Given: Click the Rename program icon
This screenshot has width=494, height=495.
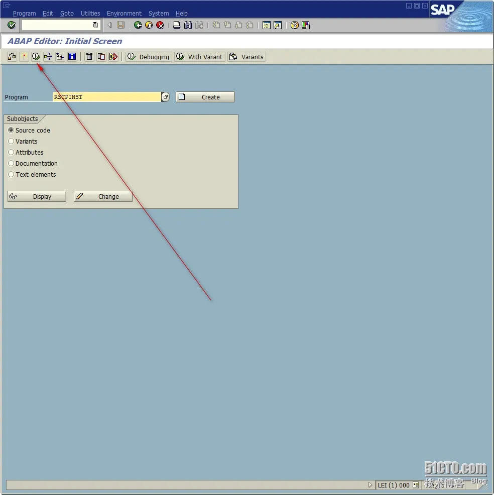Looking at the screenshot, I should pos(113,57).
